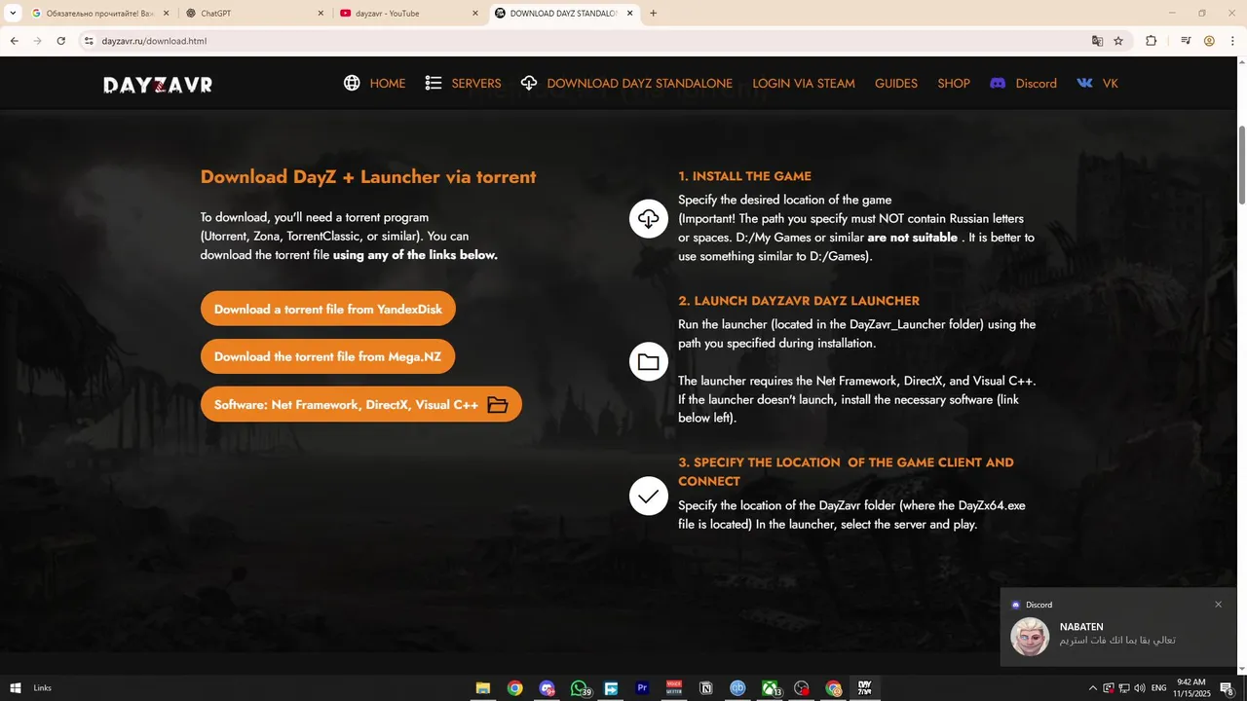Open LOGIN VIA STEAM

coord(804,84)
